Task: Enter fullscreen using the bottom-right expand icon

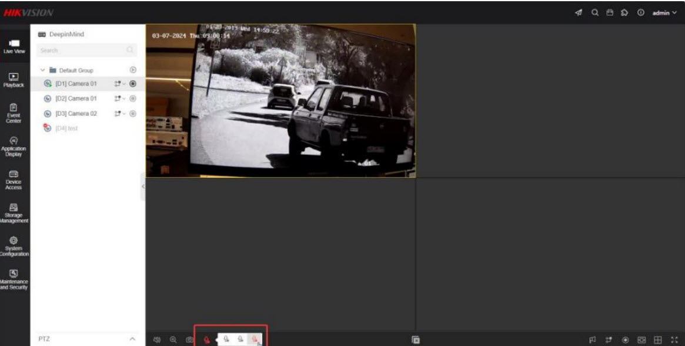Action: pyautogui.click(x=674, y=340)
